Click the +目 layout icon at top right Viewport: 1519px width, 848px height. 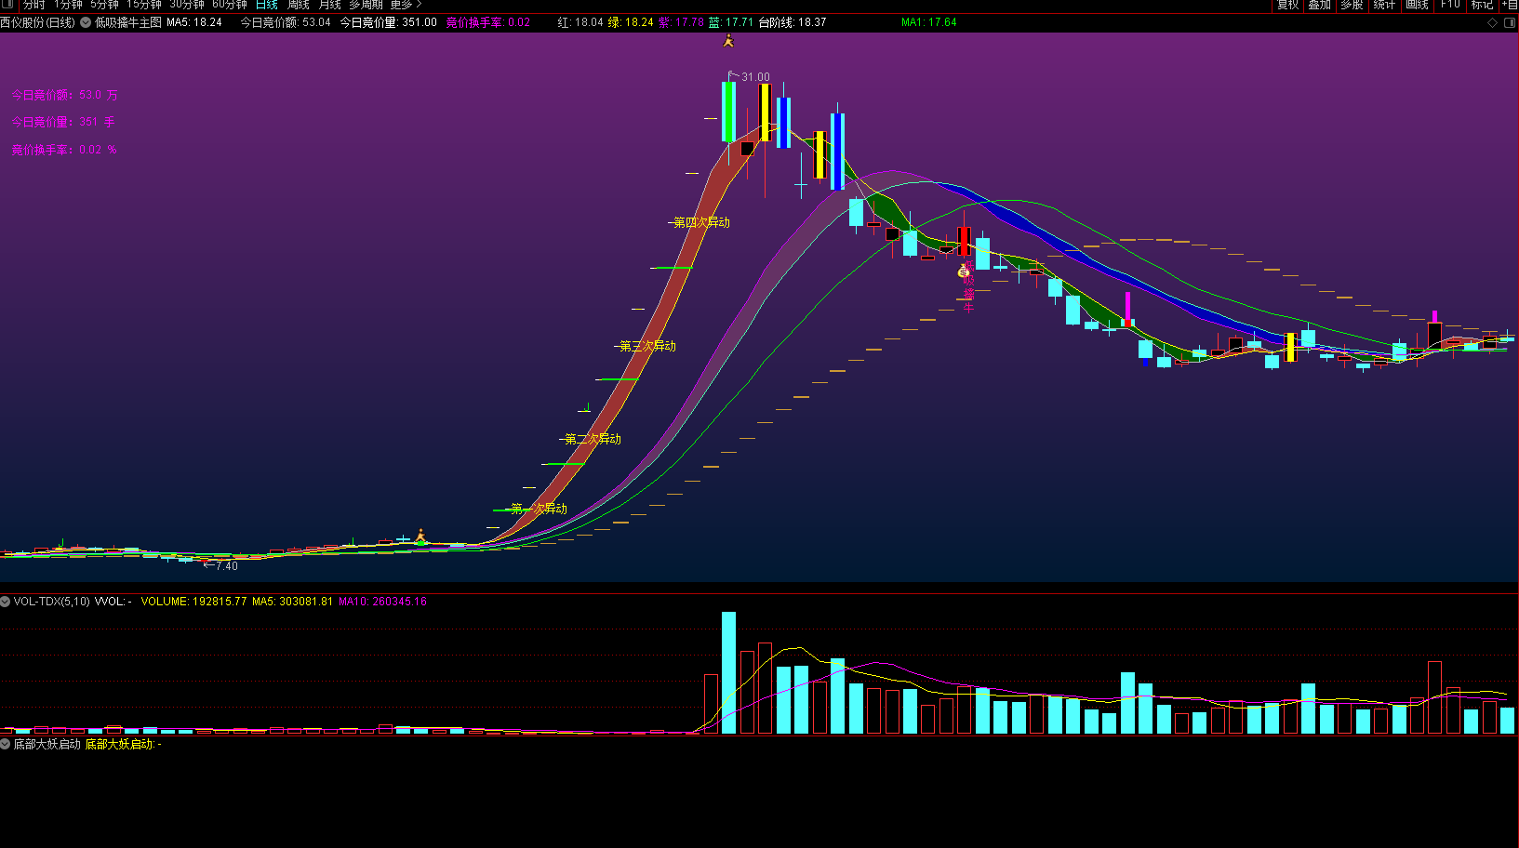[1509, 5]
